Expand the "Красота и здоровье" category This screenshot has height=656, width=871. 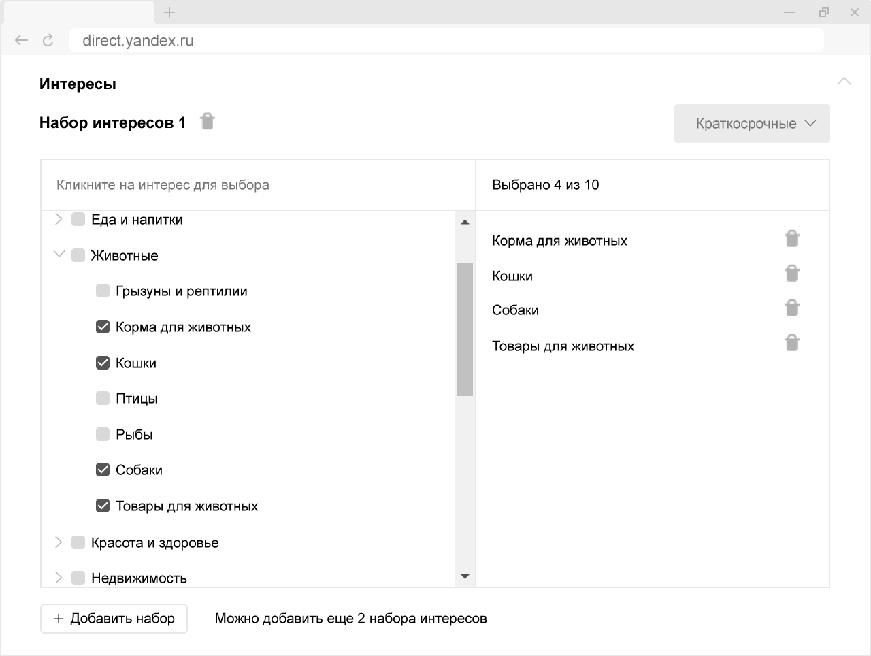click(59, 542)
